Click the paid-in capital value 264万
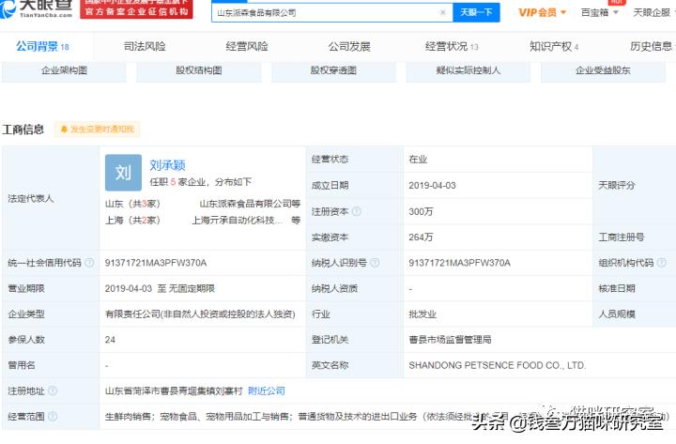This screenshot has height=444, width=676. 421,237
